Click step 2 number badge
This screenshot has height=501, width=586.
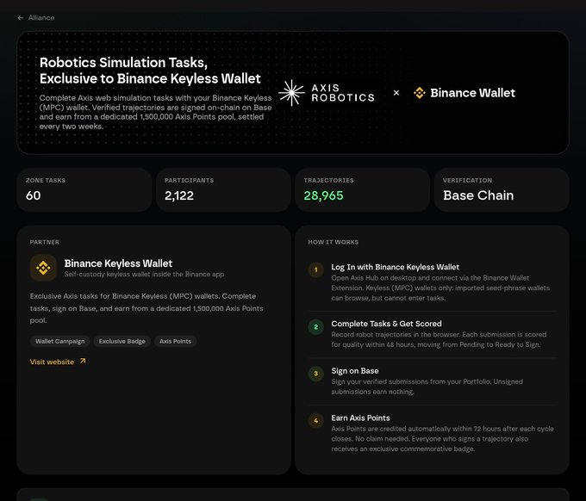click(315, 327)
